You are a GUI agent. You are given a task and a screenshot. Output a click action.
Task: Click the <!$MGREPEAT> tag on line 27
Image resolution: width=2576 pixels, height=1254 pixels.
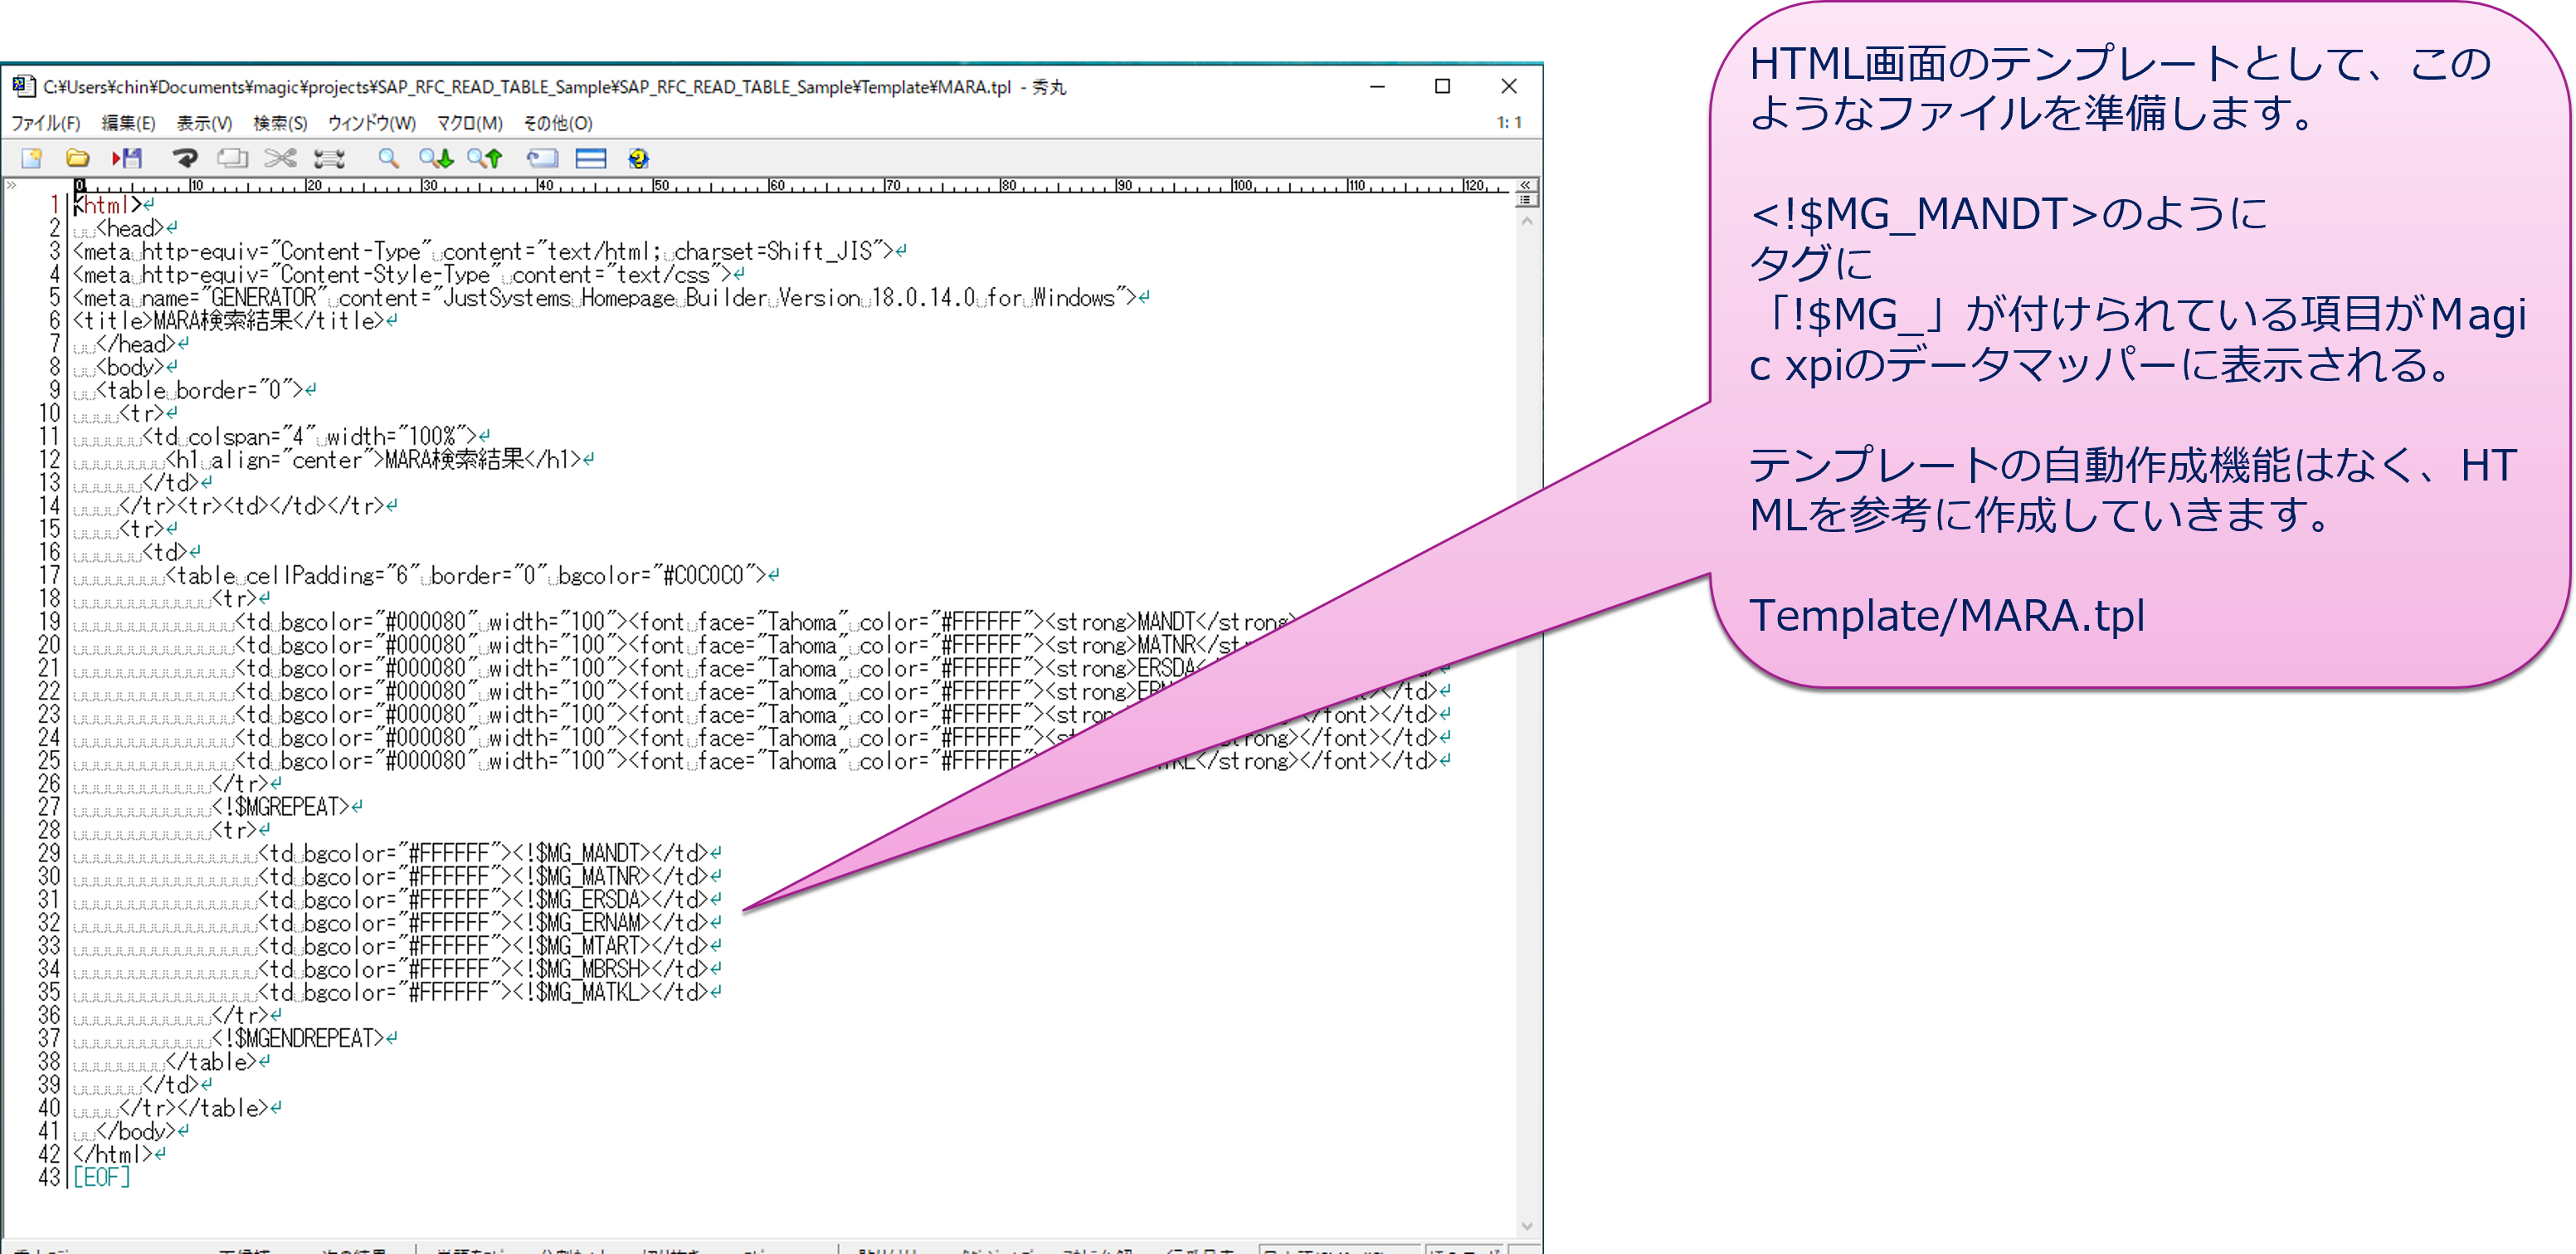281,807
